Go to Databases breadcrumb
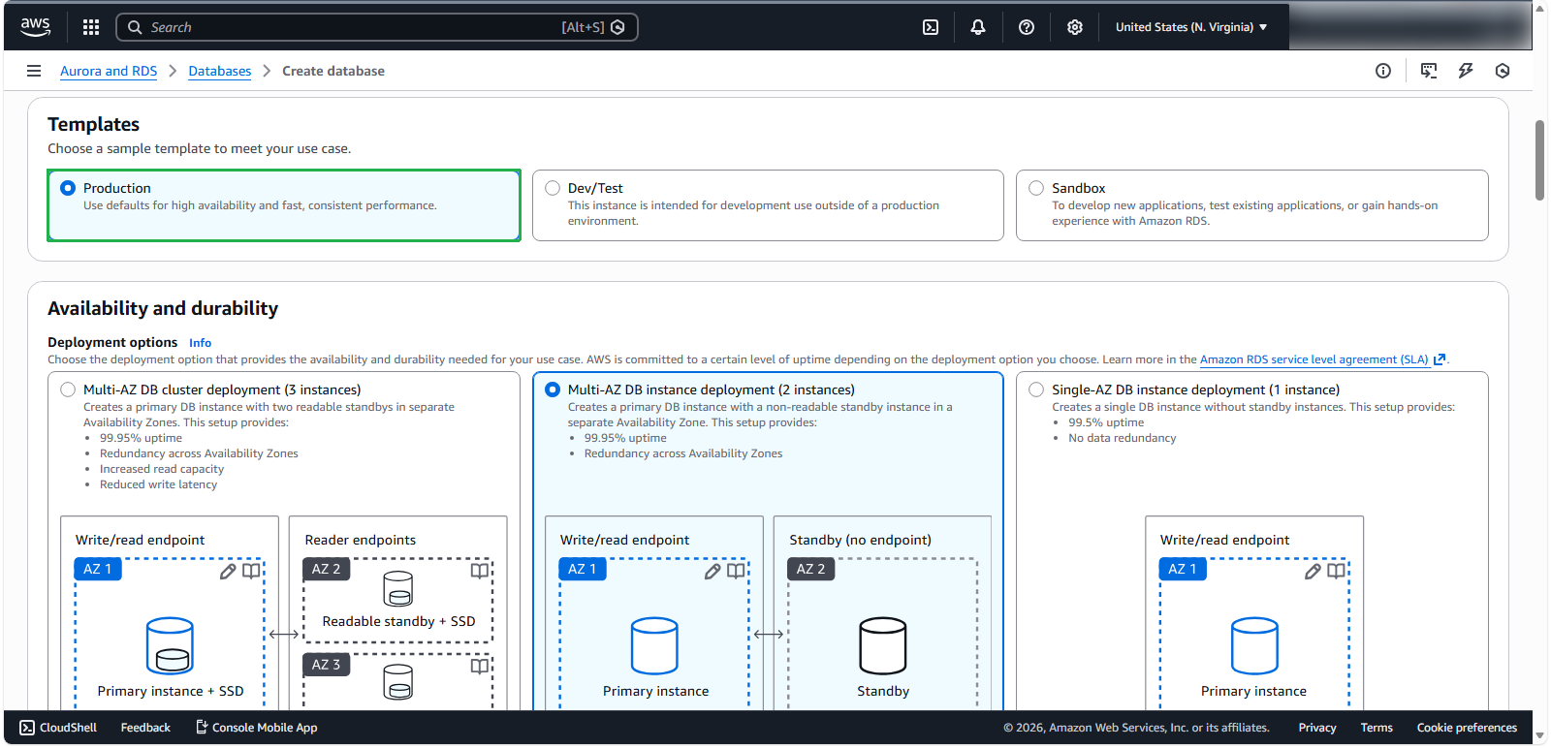Screen dimensions: 1551x748 pos(220,71)
